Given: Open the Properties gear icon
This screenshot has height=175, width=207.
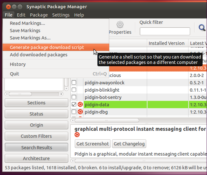Looking at the screenshot, I should tap(120, 24).
